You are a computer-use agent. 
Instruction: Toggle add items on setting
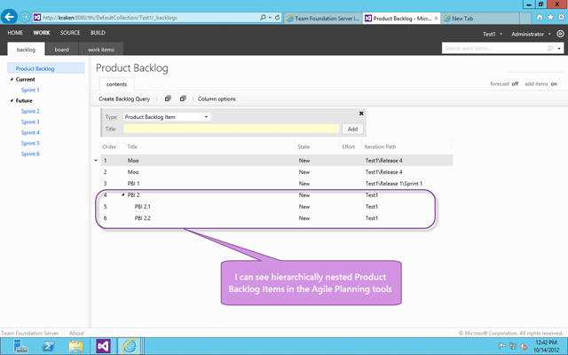(x=540, y=83)
